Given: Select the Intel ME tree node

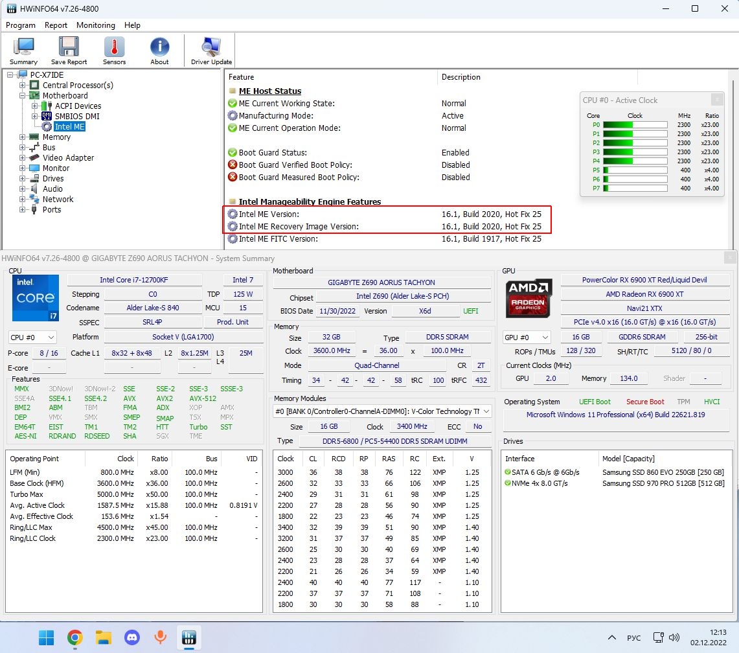Looking at the screenshot, I should [69, 126].
